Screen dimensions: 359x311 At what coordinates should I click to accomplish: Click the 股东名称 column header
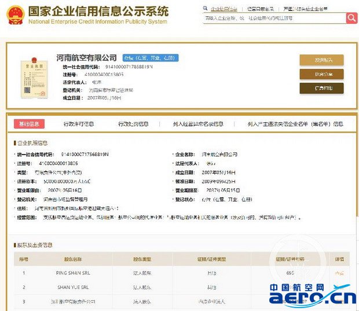click(x=73, y=259)
